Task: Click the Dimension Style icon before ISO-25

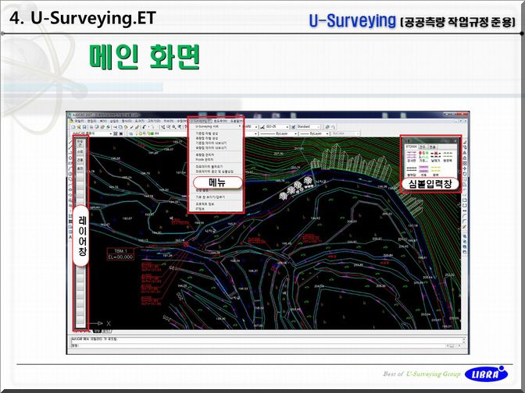Action: coord(262,127)
